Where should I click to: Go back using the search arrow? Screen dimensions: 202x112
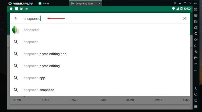[x=16, y=18]
